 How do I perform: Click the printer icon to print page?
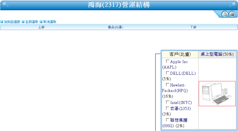232,14
